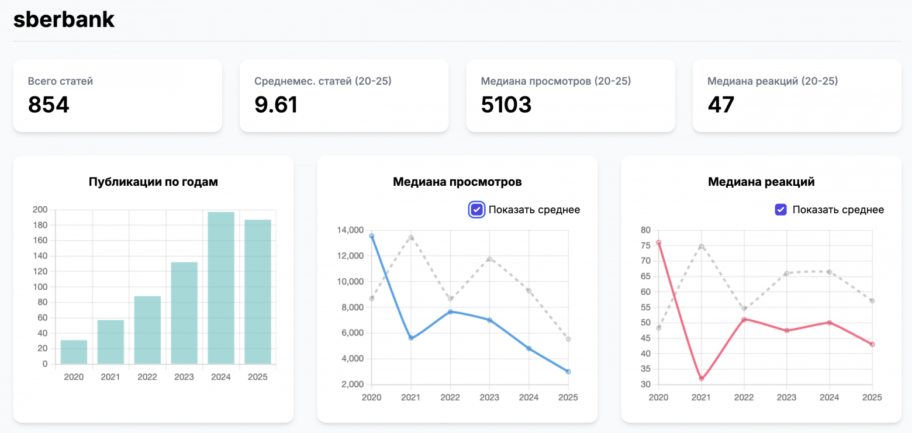Screen dimensions: 912x433
Task: Click 2025 point of dashed average views line
Action: 568,339
